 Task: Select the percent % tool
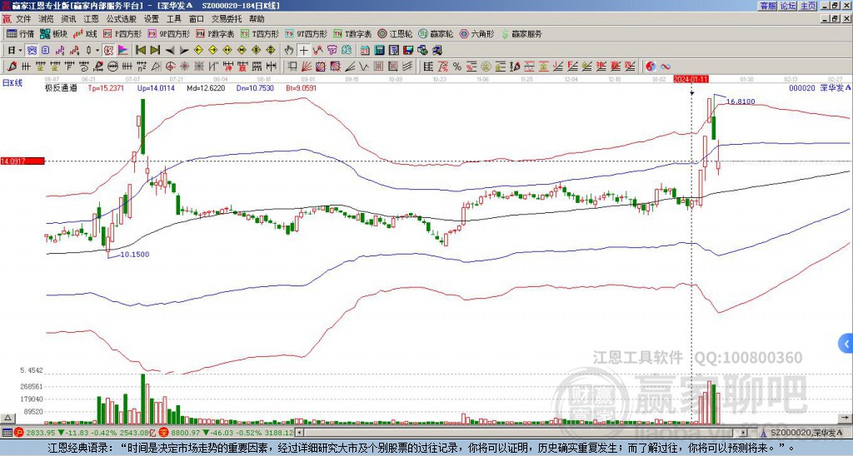[457, 67]
